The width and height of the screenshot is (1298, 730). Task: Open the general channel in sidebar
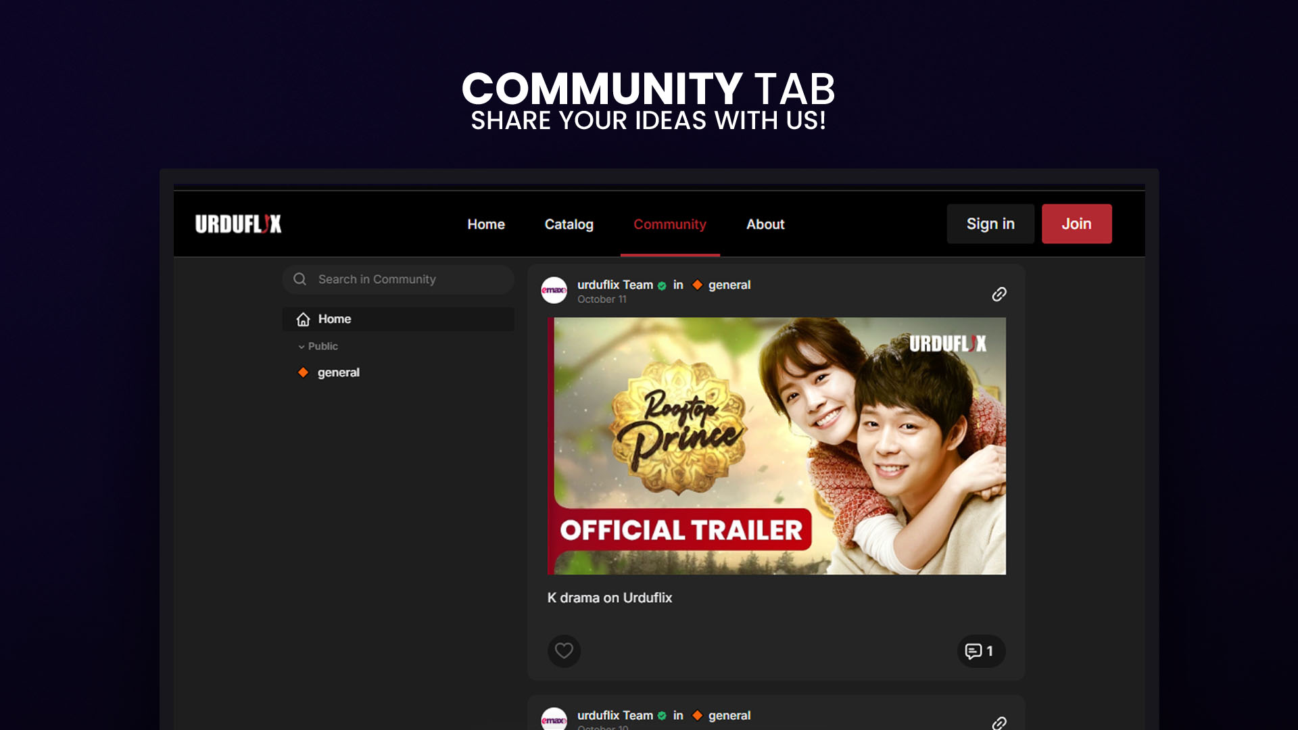coord(338,372)
